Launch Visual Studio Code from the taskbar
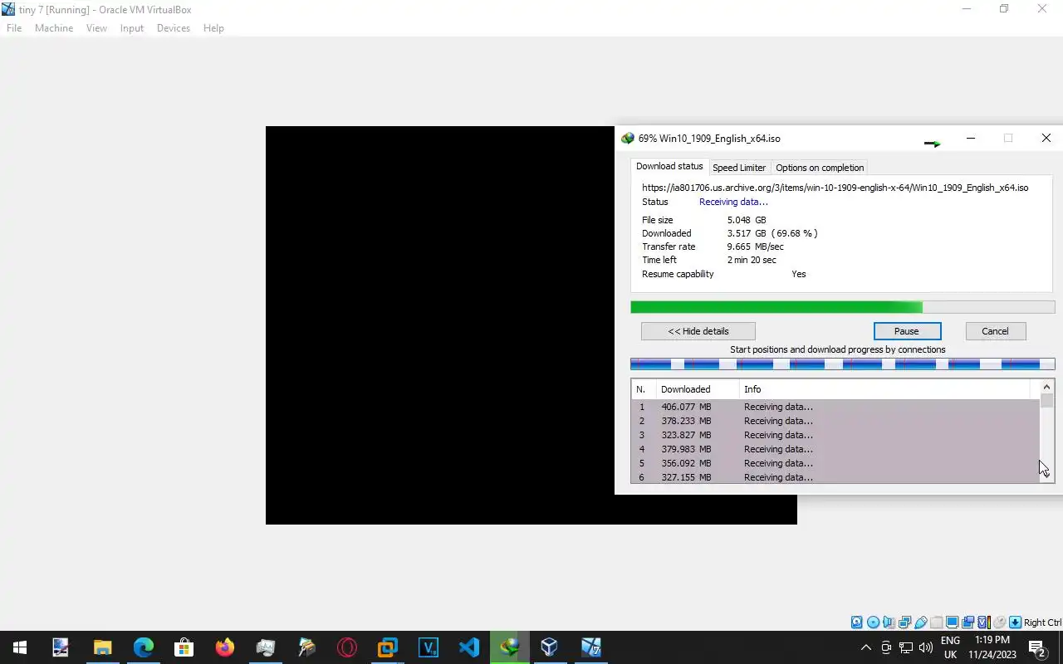 tap(469, 647)
